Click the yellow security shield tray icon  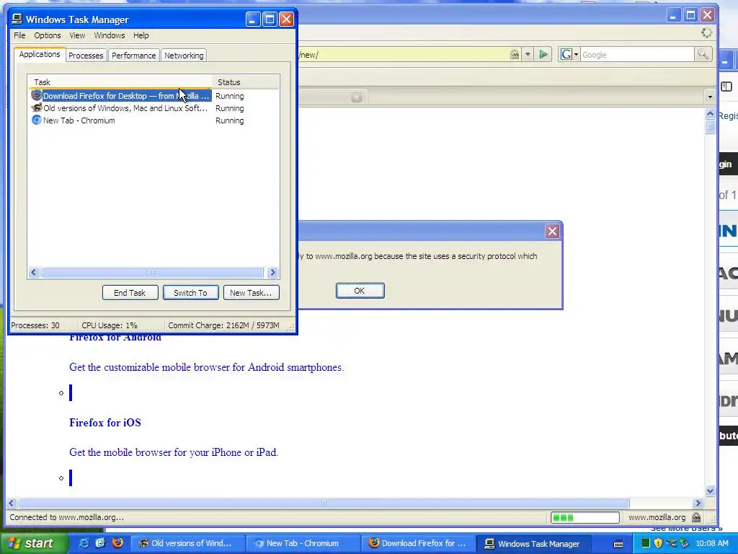(x=658, y=543)
